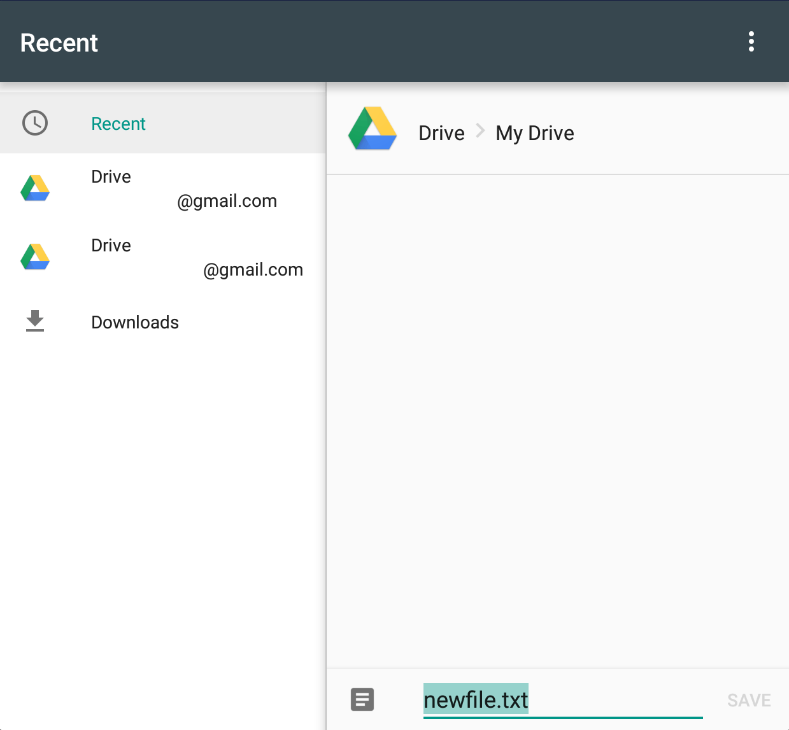Click the clock icon beside Recent
This screenshot has height=730, width=789.
35,123
